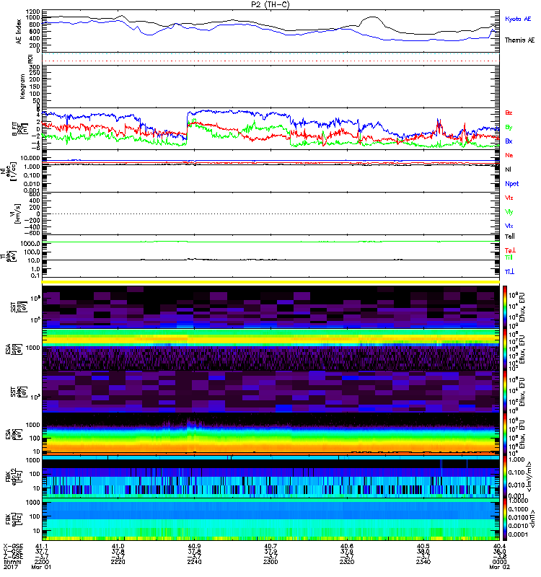This screenshot has width=541, height=577.
Task: Click the red 'Vix' velocity legend label
Action: [509, 198]
